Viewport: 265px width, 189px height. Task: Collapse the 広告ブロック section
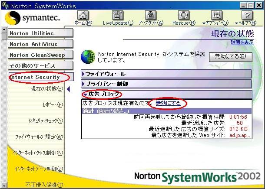pyautogui.click(x=166, y=94)
